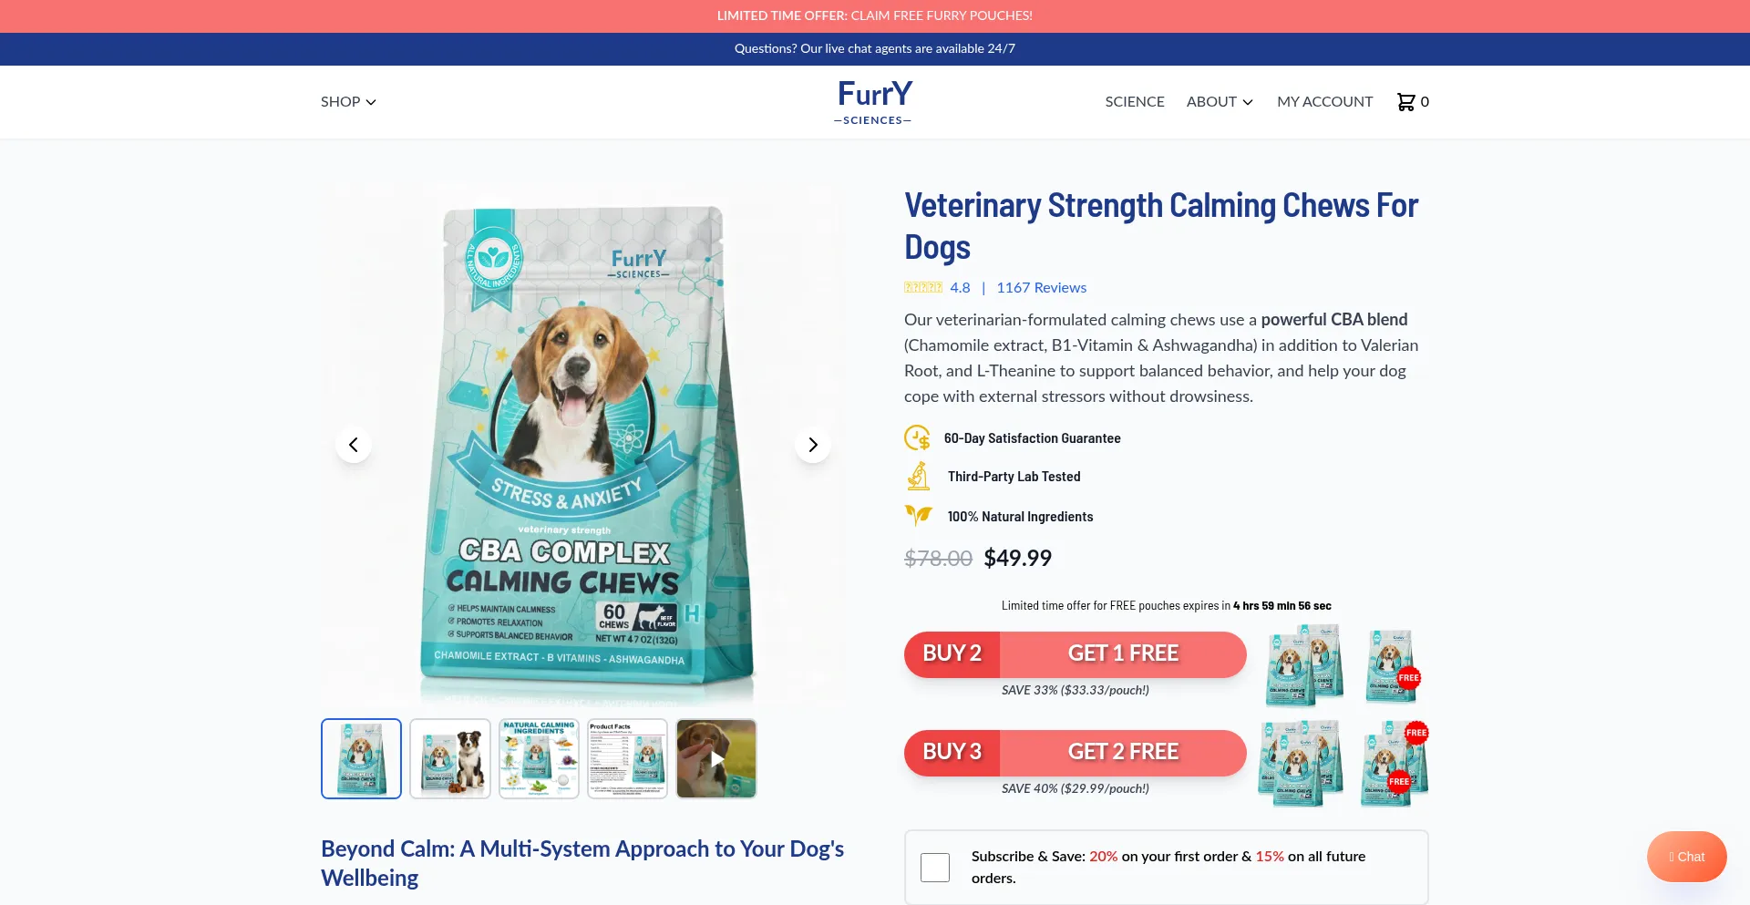The height and width of the screenshot is (905, 1750).
Task: Expand the ABOUT dropdown menu
Action: 1220,102
